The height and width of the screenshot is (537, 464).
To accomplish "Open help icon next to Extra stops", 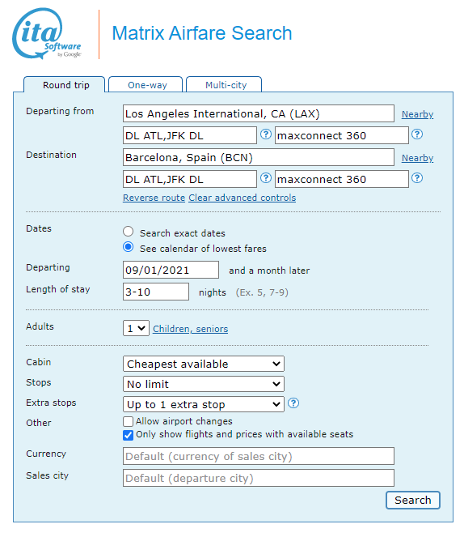I will pyautogui.click(x=293, y=403).
